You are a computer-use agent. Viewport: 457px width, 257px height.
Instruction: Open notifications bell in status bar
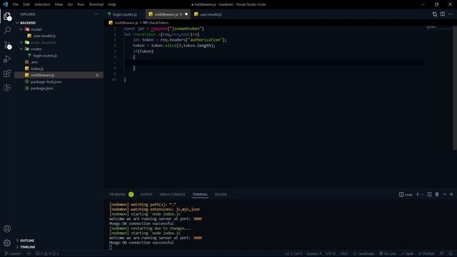[451, 253]
